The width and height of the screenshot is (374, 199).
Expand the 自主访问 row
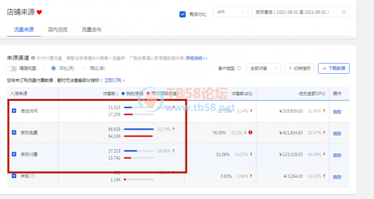(x=14, y=111)
